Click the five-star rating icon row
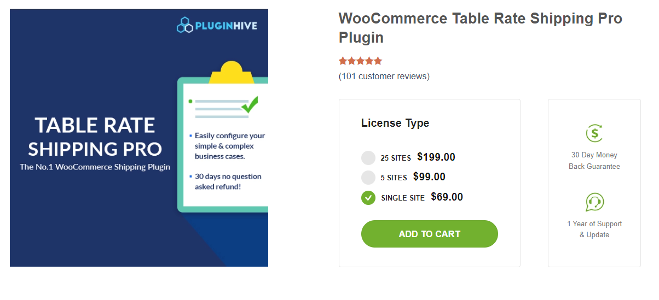 click(360, 61)
